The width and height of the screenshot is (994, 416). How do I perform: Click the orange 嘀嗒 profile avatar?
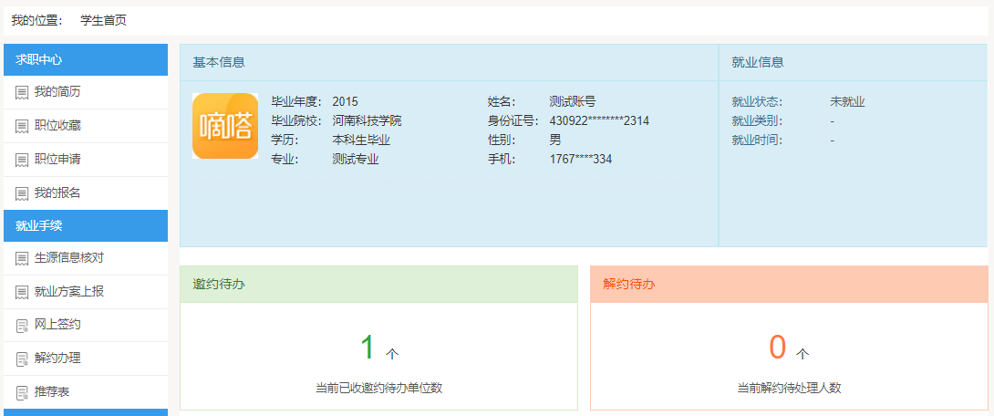point(225,126)
